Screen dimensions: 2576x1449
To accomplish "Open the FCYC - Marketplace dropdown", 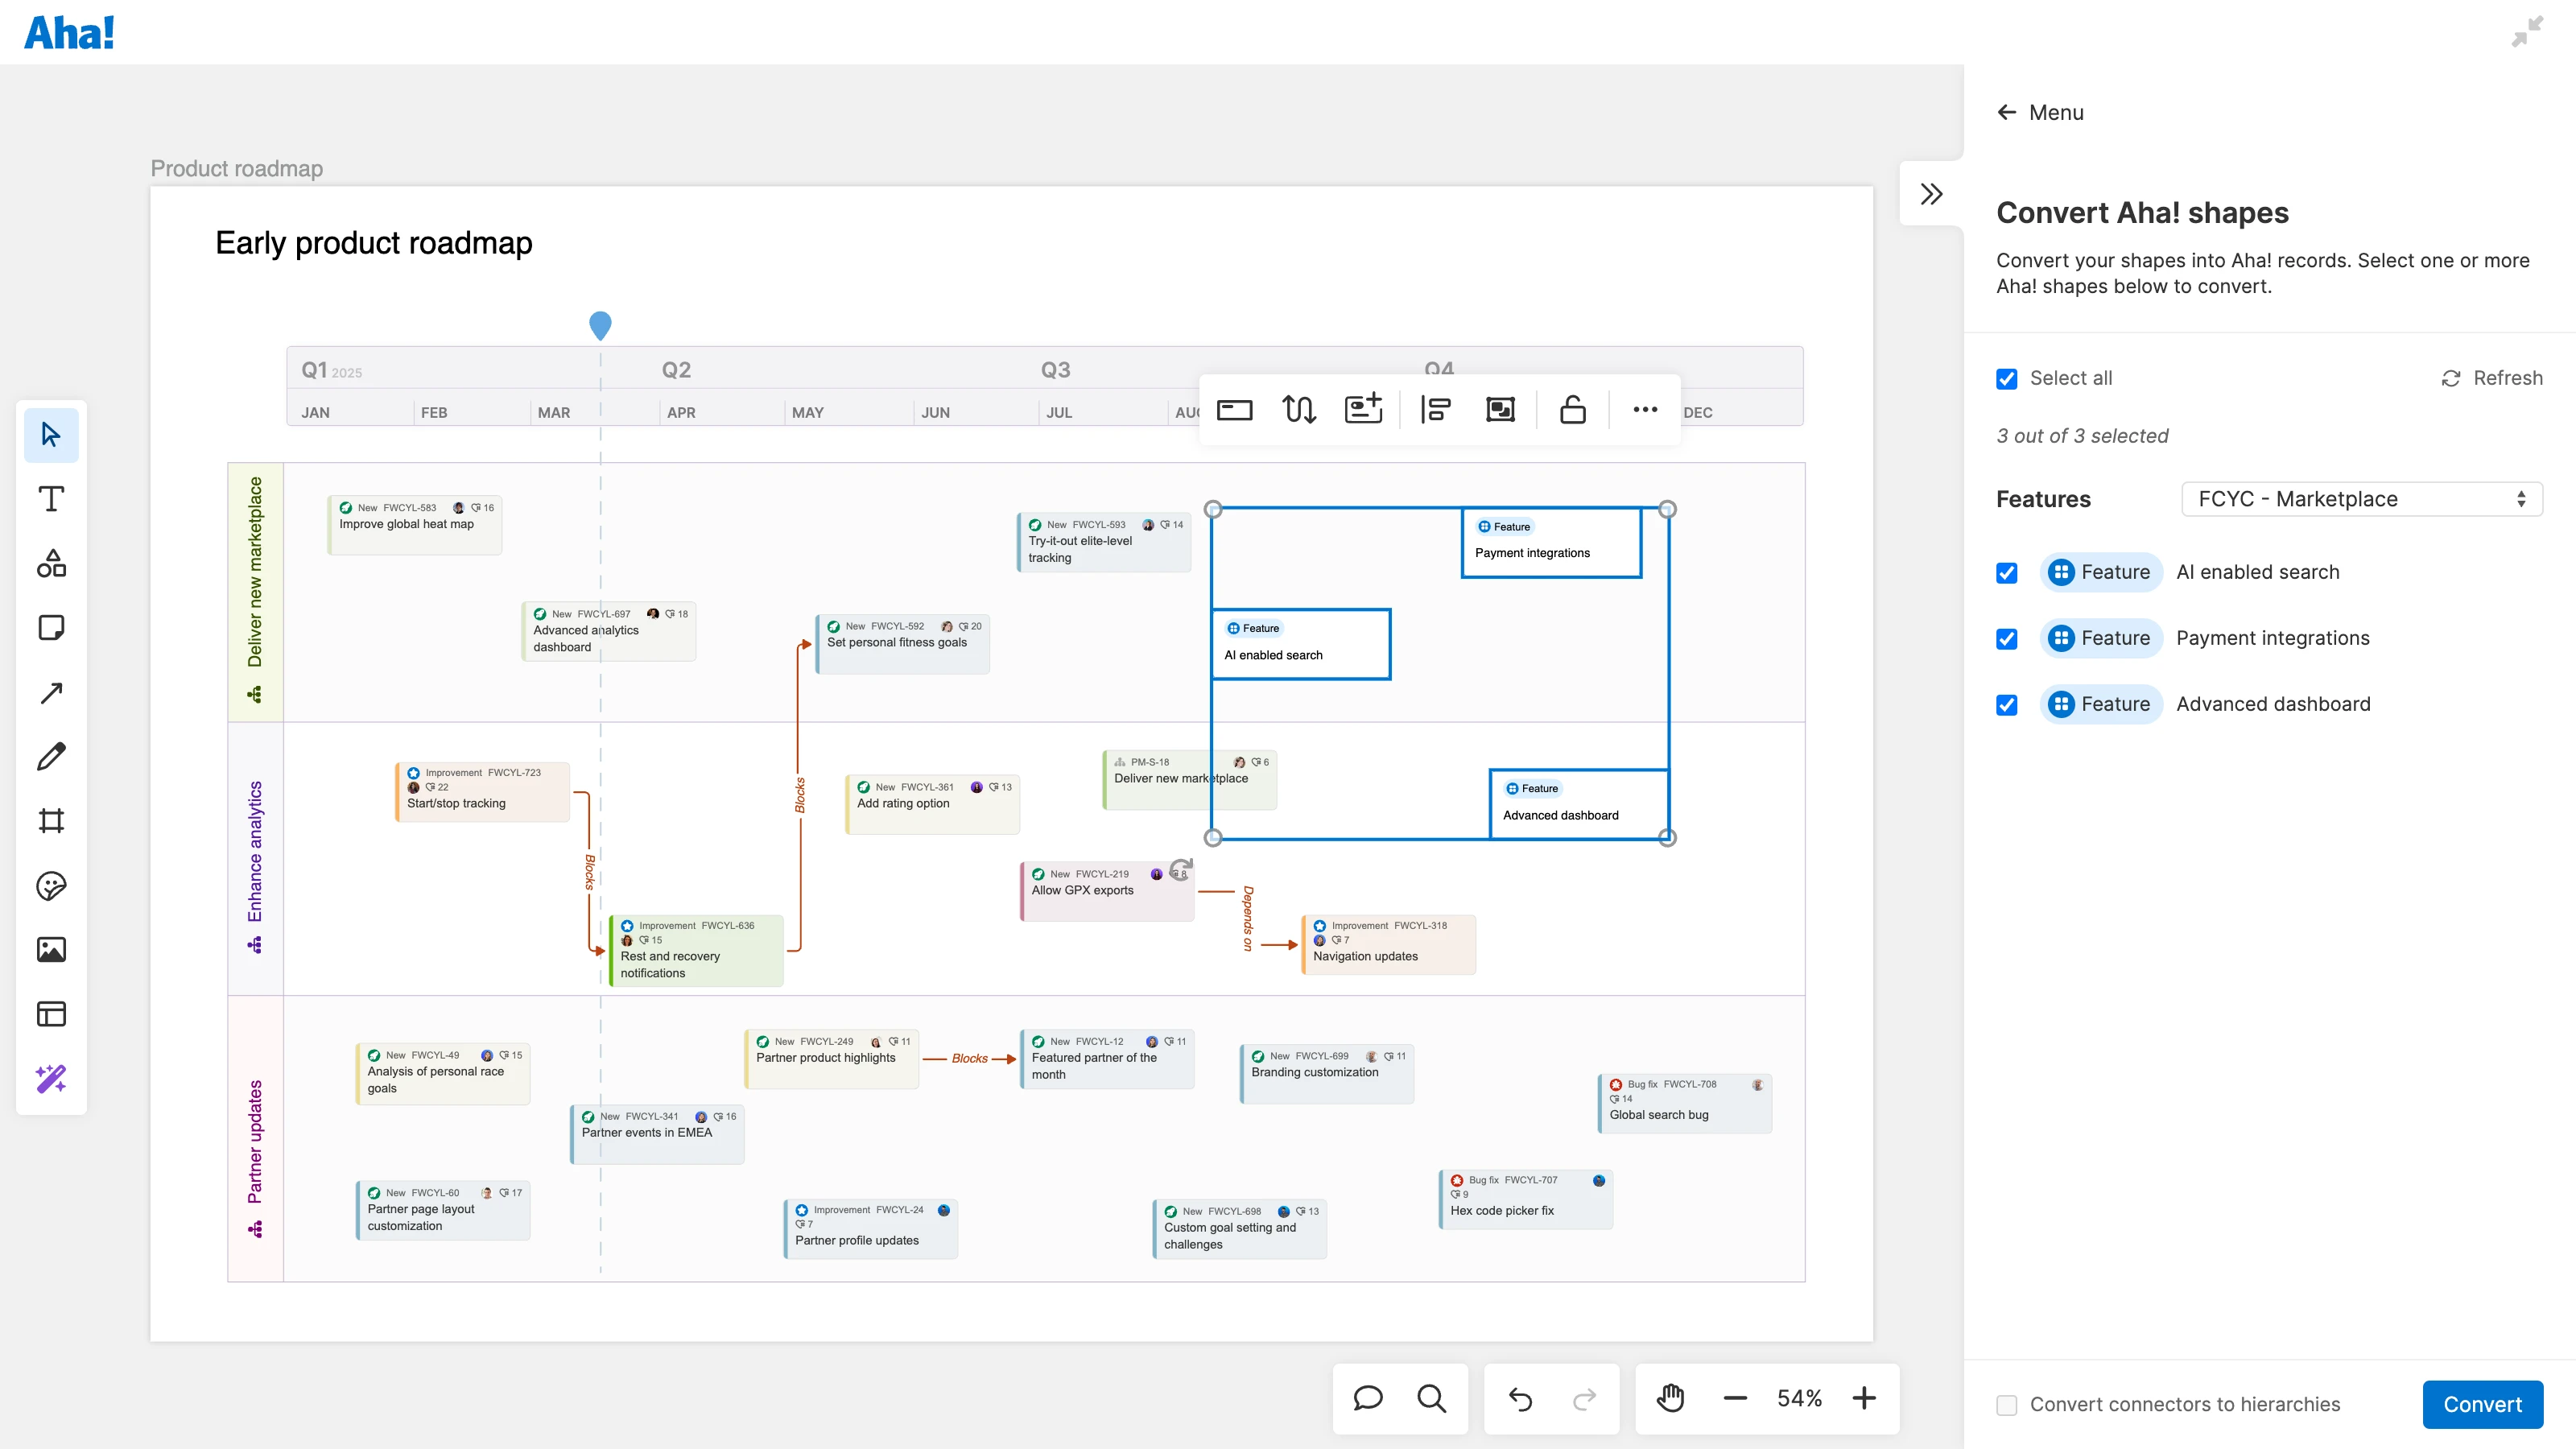I will coord(2361,499).
